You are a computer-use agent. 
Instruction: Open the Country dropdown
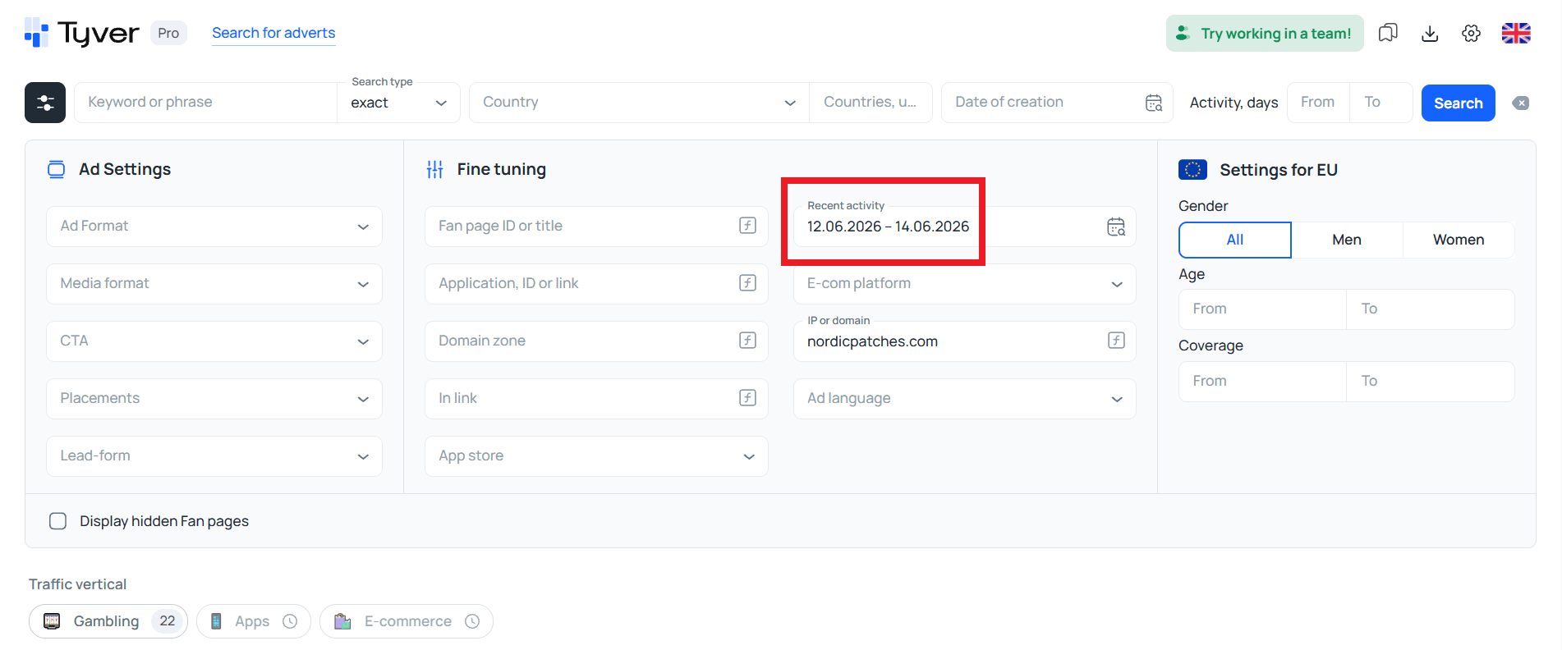click(x=639, y=103)
